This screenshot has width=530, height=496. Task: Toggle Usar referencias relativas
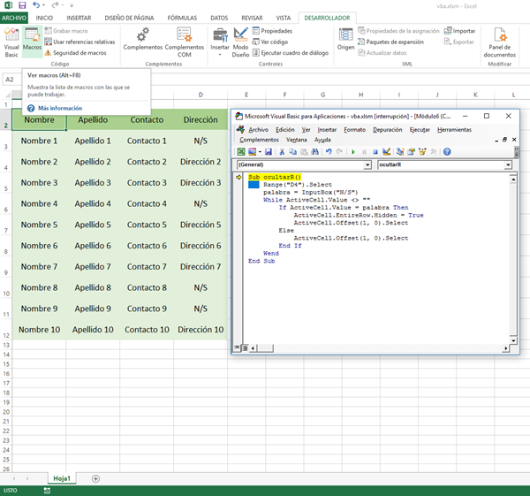coord(79,42)
